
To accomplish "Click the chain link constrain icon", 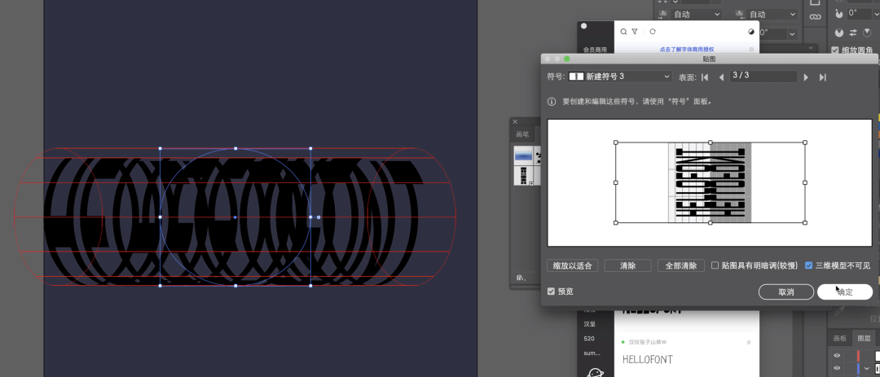I will pos(815,16).
